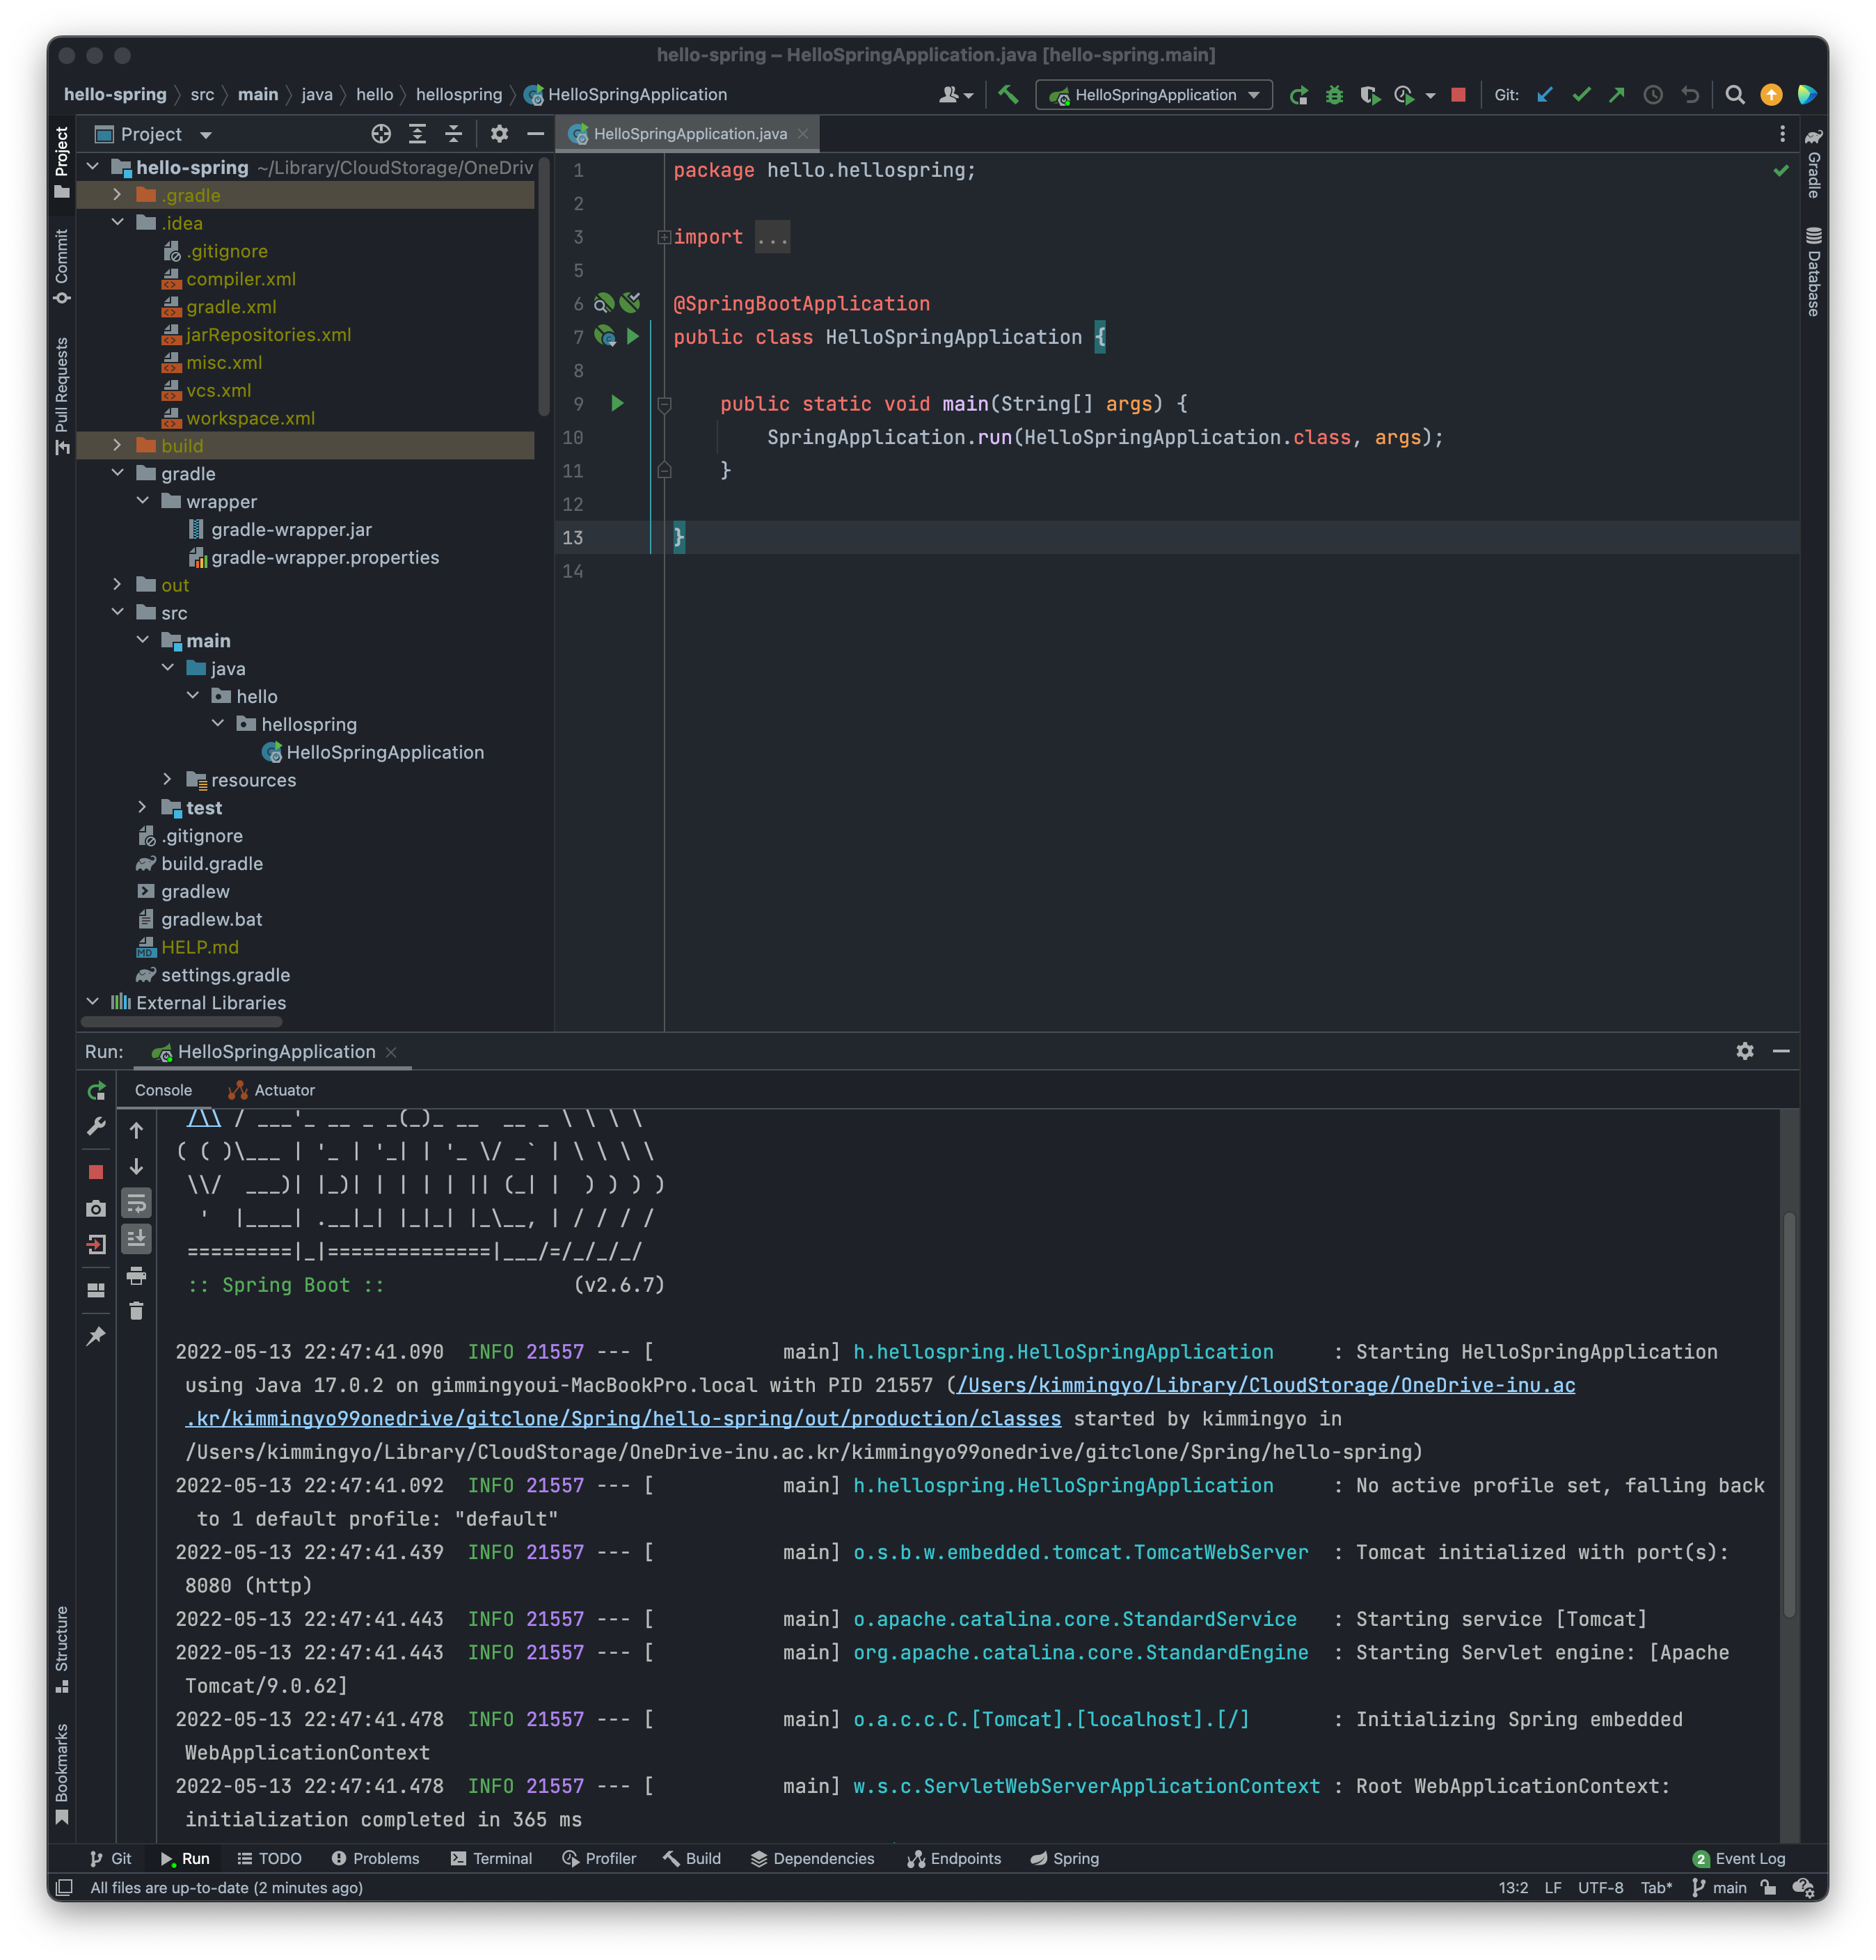Toggle soft-wrap in console
Image resolution: width=1876 pixels, height=1960 pixels.
[137, 1203]
